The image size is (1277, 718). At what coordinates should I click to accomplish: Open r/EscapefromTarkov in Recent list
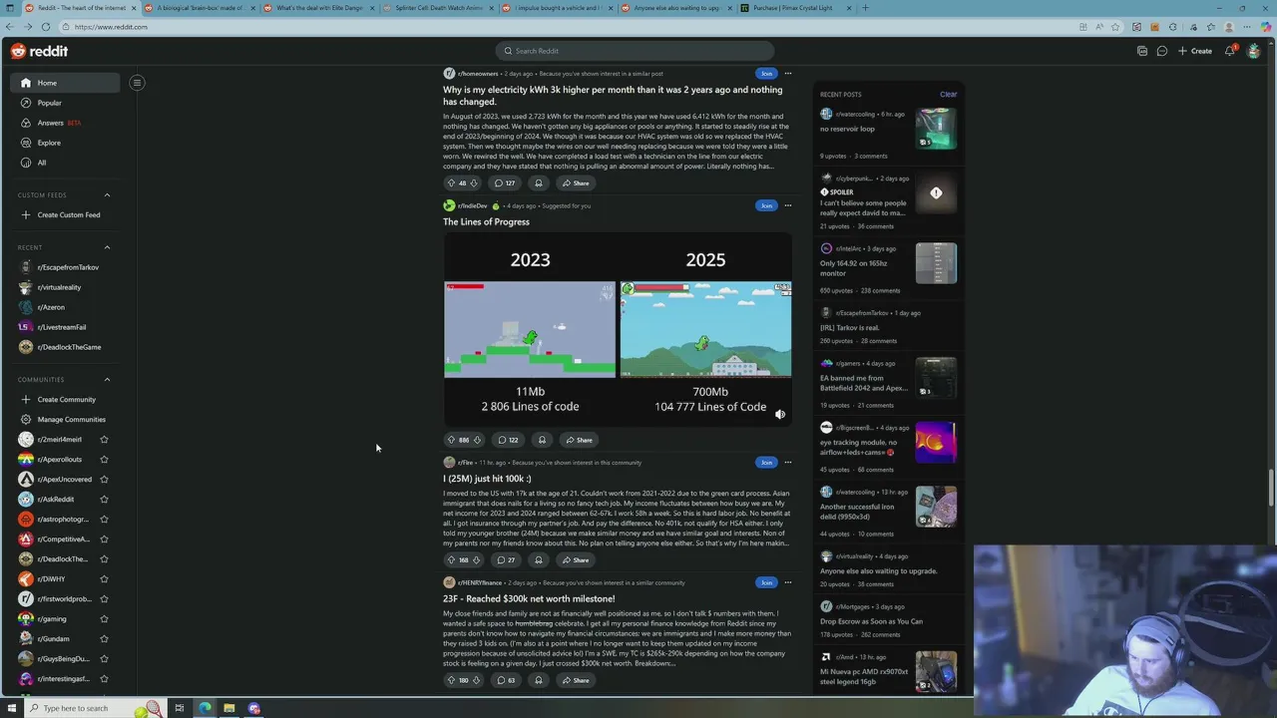[65, 267]
